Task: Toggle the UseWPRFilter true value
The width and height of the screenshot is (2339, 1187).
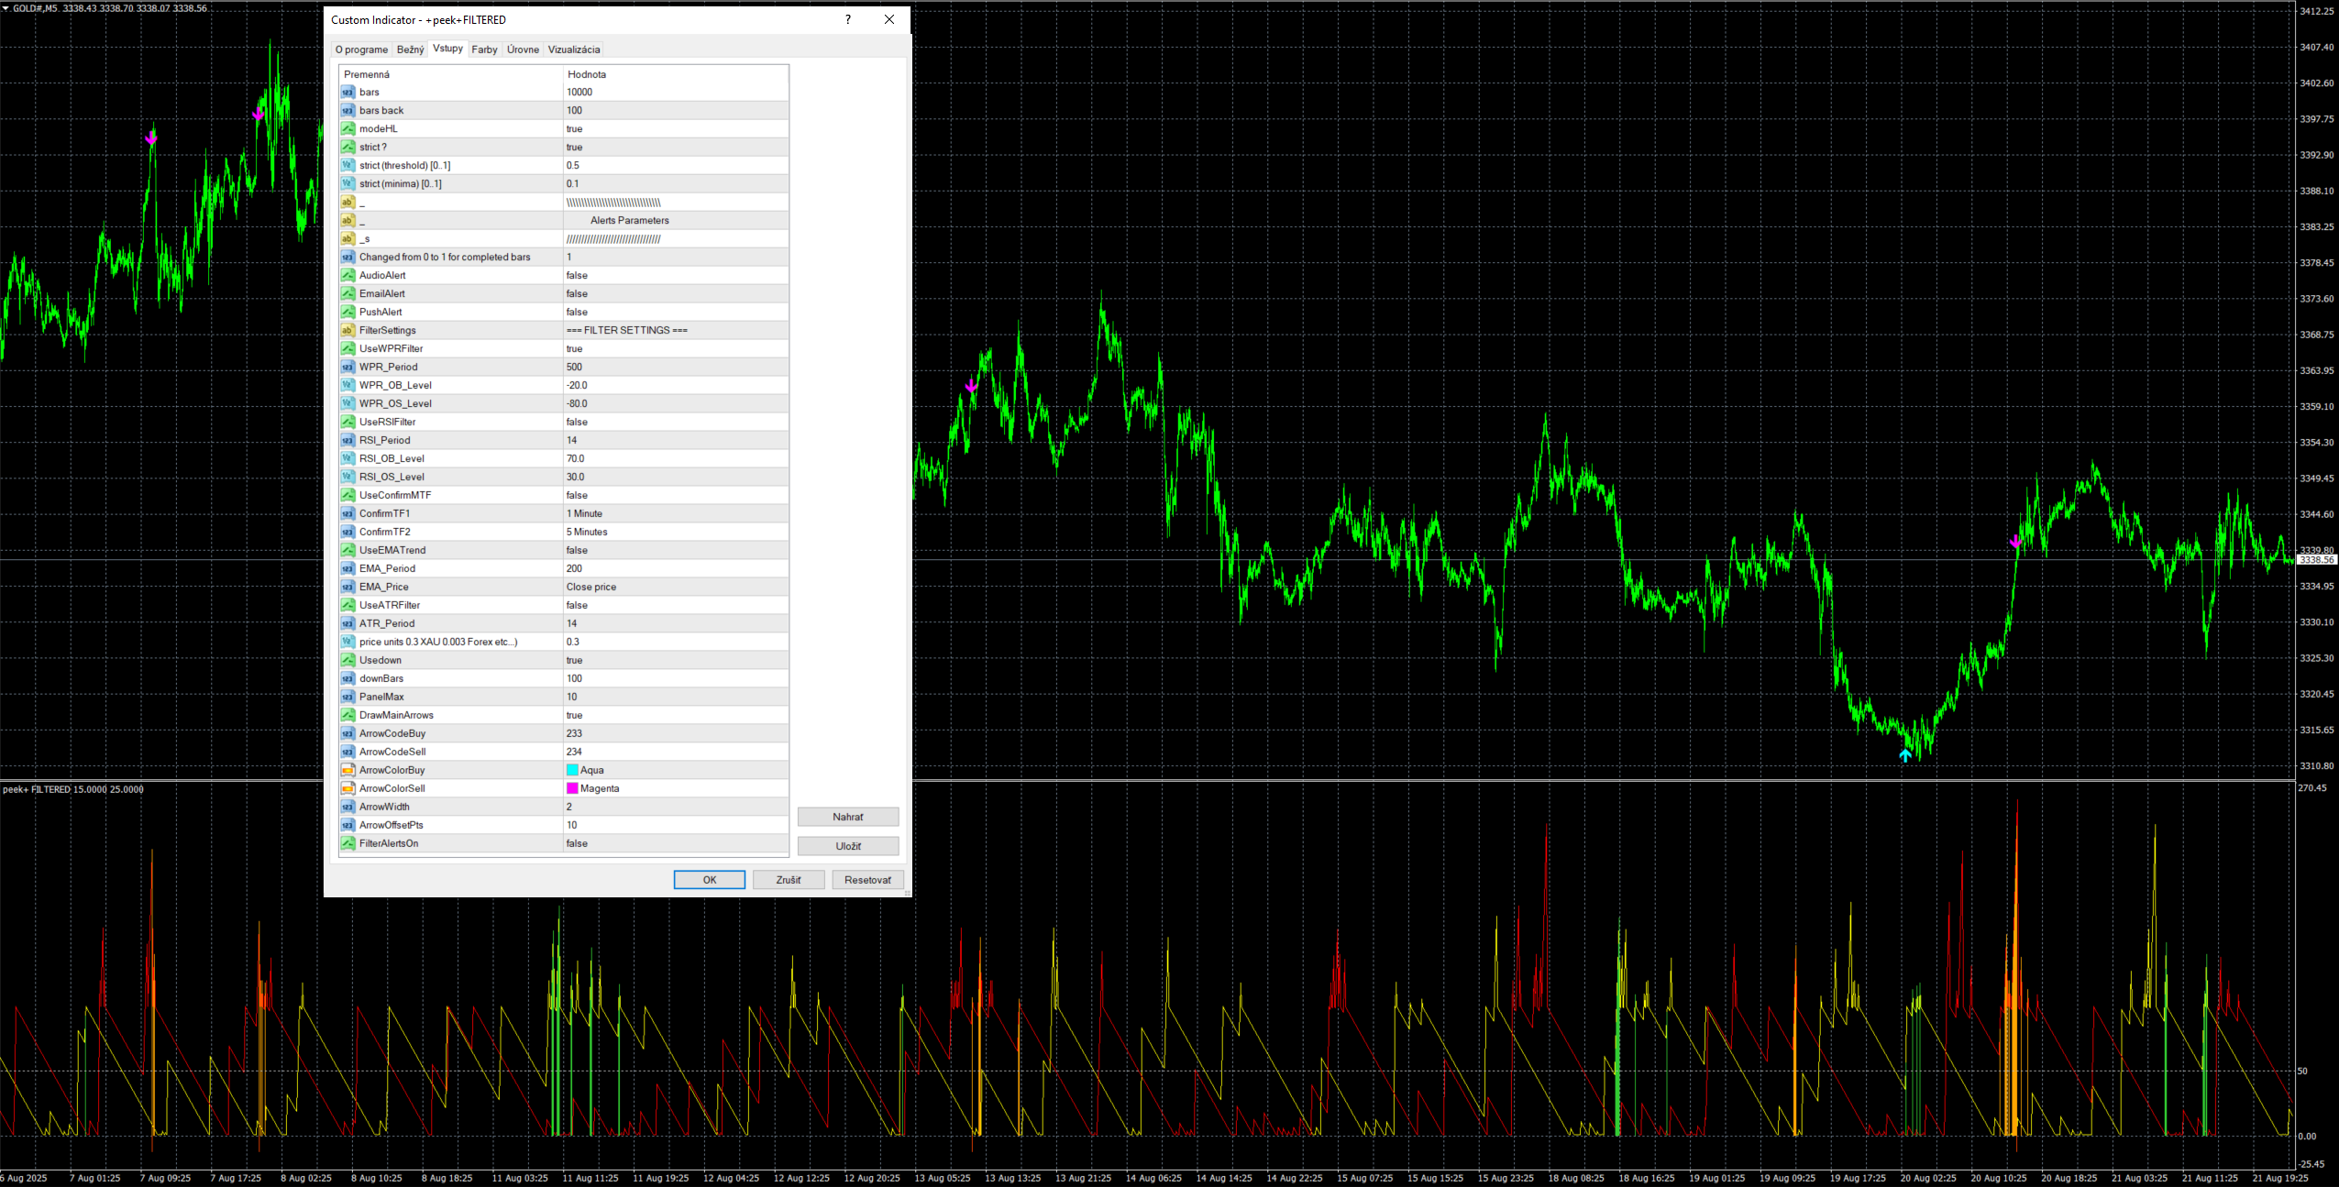Action: click(x=575, y=348)
